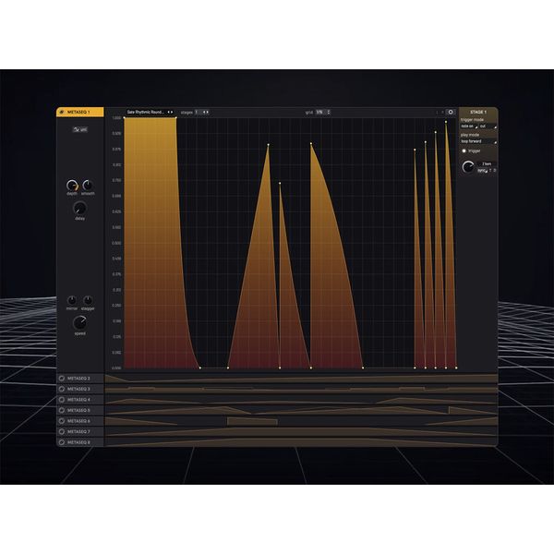Viewport: 554px width, 554px height.
Task: Click the grid up/down stepper arrows
Action: click(x=329, y=112)
